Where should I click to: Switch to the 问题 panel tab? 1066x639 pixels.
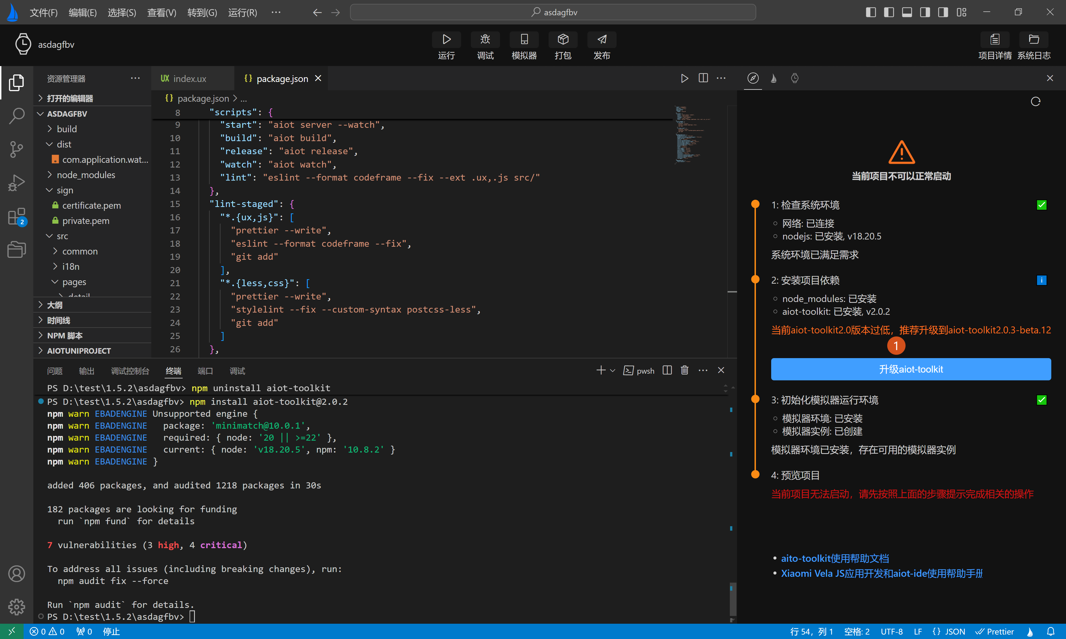point(55,371)
